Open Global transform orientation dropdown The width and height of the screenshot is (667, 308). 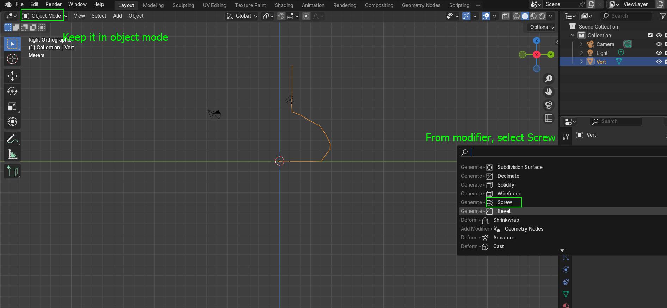tap(242, 16)
